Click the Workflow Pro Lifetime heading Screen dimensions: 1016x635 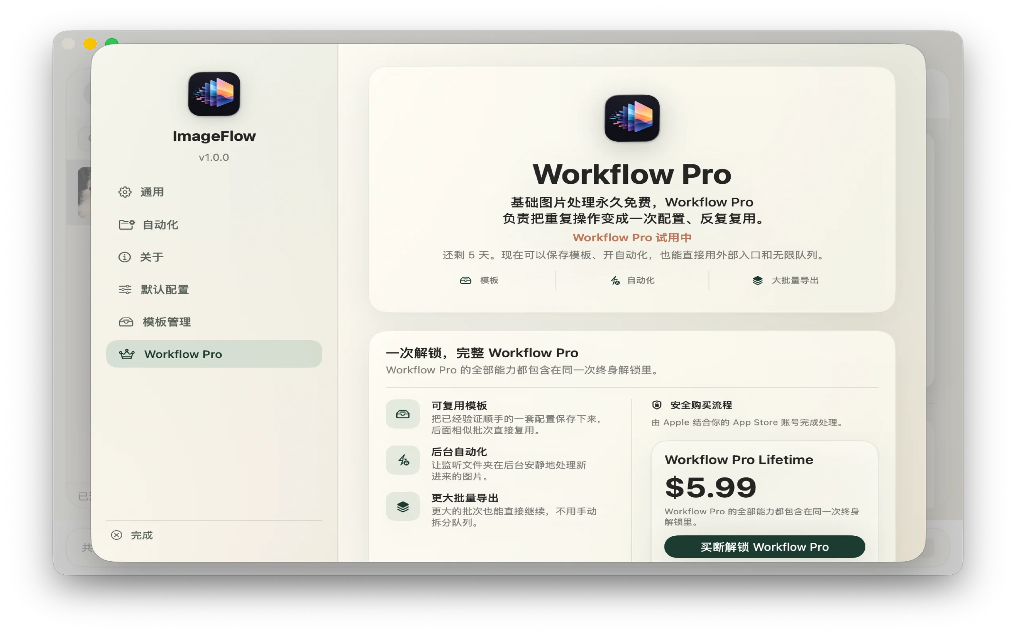coord(739,460)
